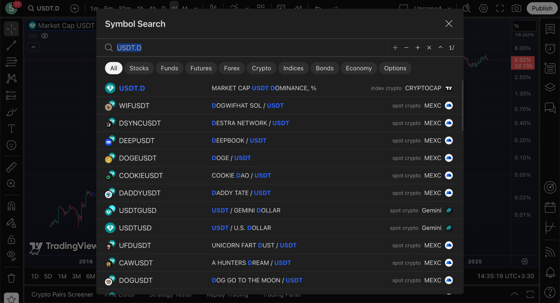Select the Forex filter tab
The width and height of the screenshot is (560, 303).
point(232,68)
